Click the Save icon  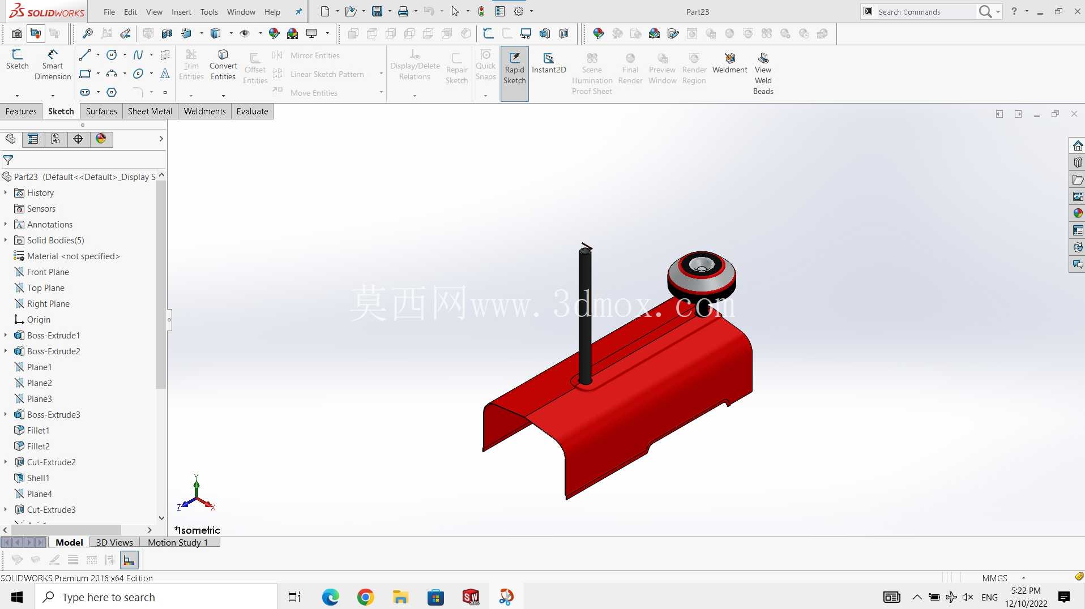point(377,11)
